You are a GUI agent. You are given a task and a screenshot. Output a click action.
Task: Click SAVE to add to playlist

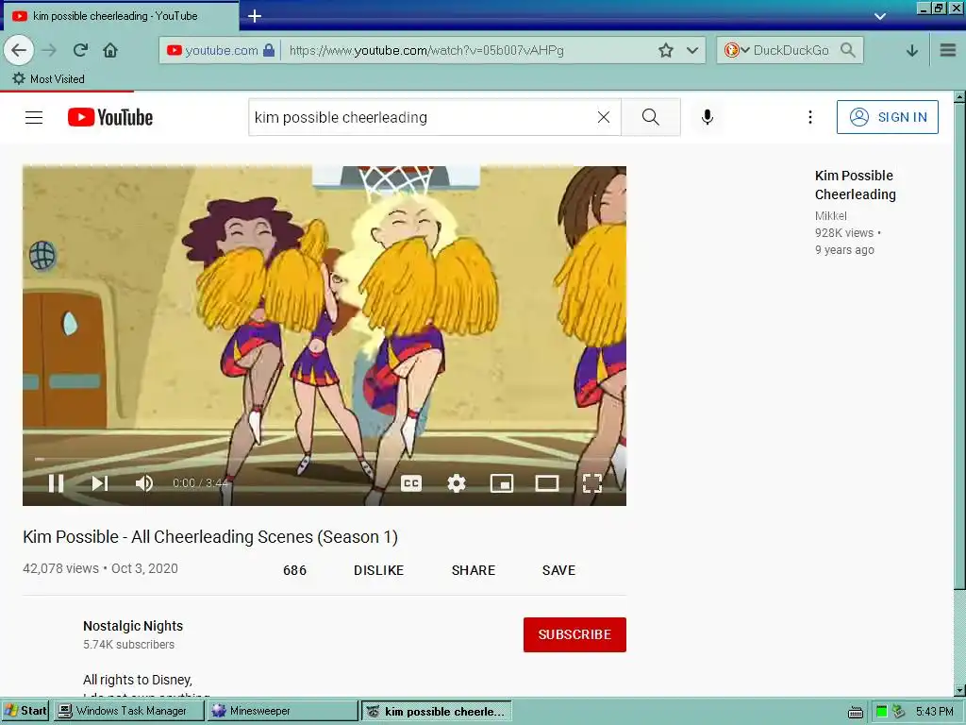click(x=558, y=570)
